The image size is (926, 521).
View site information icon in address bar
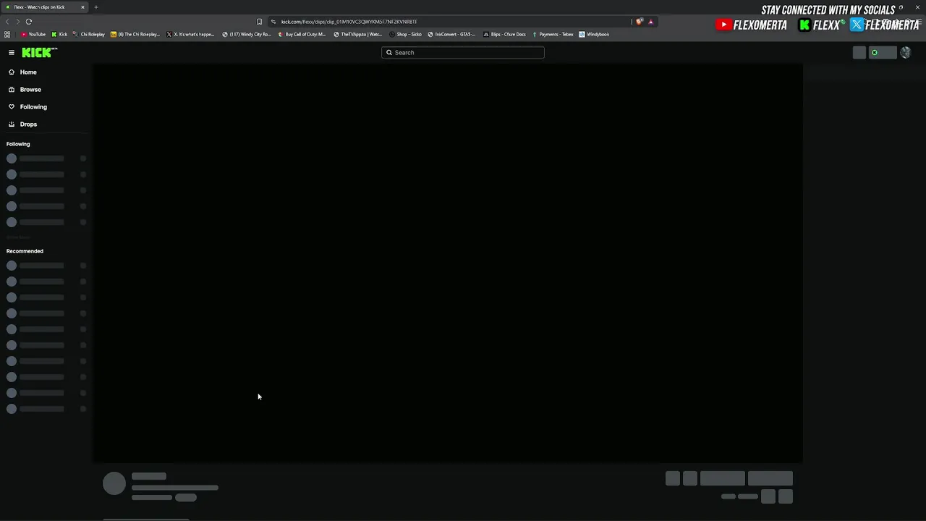[273, 22]
